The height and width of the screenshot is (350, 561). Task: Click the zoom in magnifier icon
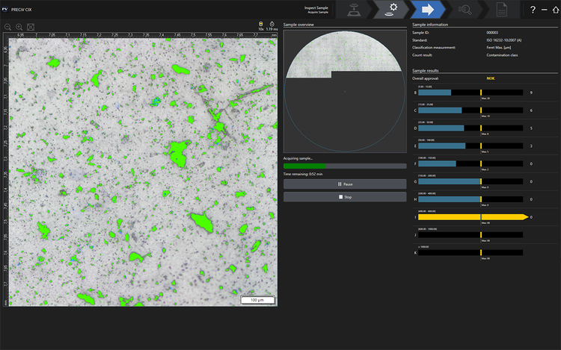pyautogui.click(x=19, y=27)
